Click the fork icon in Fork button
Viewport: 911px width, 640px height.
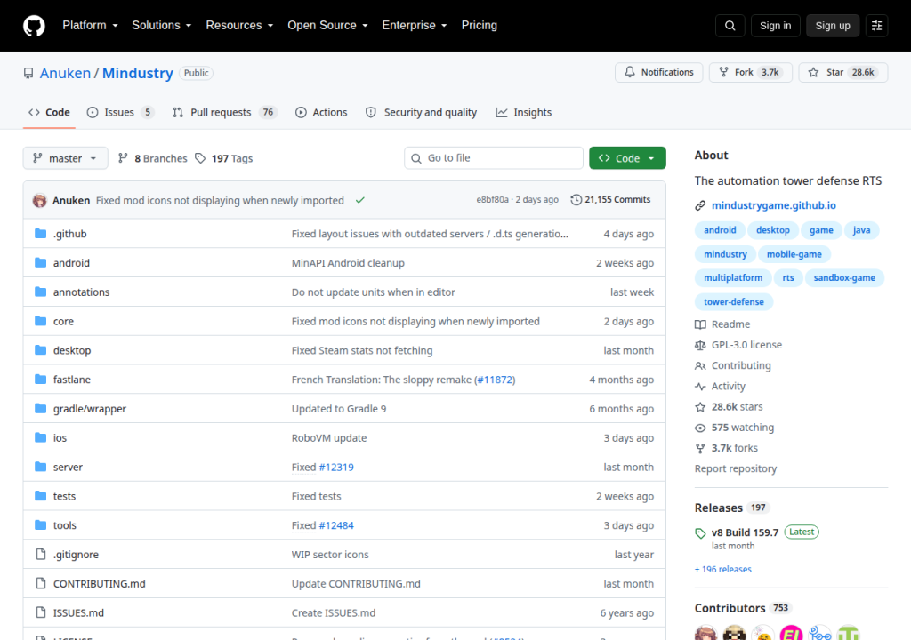[x=723, y=72]
